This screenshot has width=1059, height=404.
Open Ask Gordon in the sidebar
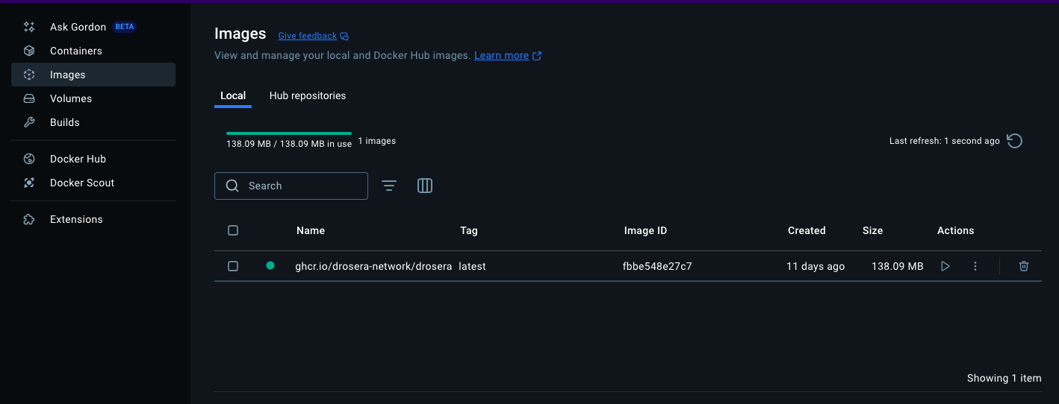tap(93, 27)
